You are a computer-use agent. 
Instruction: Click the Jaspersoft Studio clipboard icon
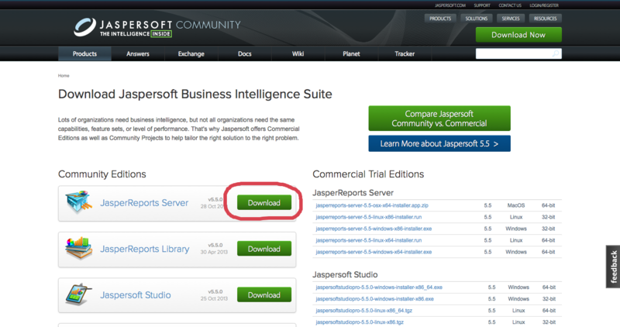[x=79, y=294]
